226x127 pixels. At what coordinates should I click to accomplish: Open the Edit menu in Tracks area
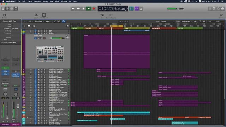tap(30, 21)
